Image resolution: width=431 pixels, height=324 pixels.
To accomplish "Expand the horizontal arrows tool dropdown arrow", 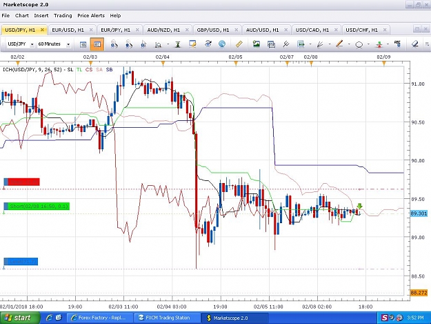I will click(x=310, y=44).
